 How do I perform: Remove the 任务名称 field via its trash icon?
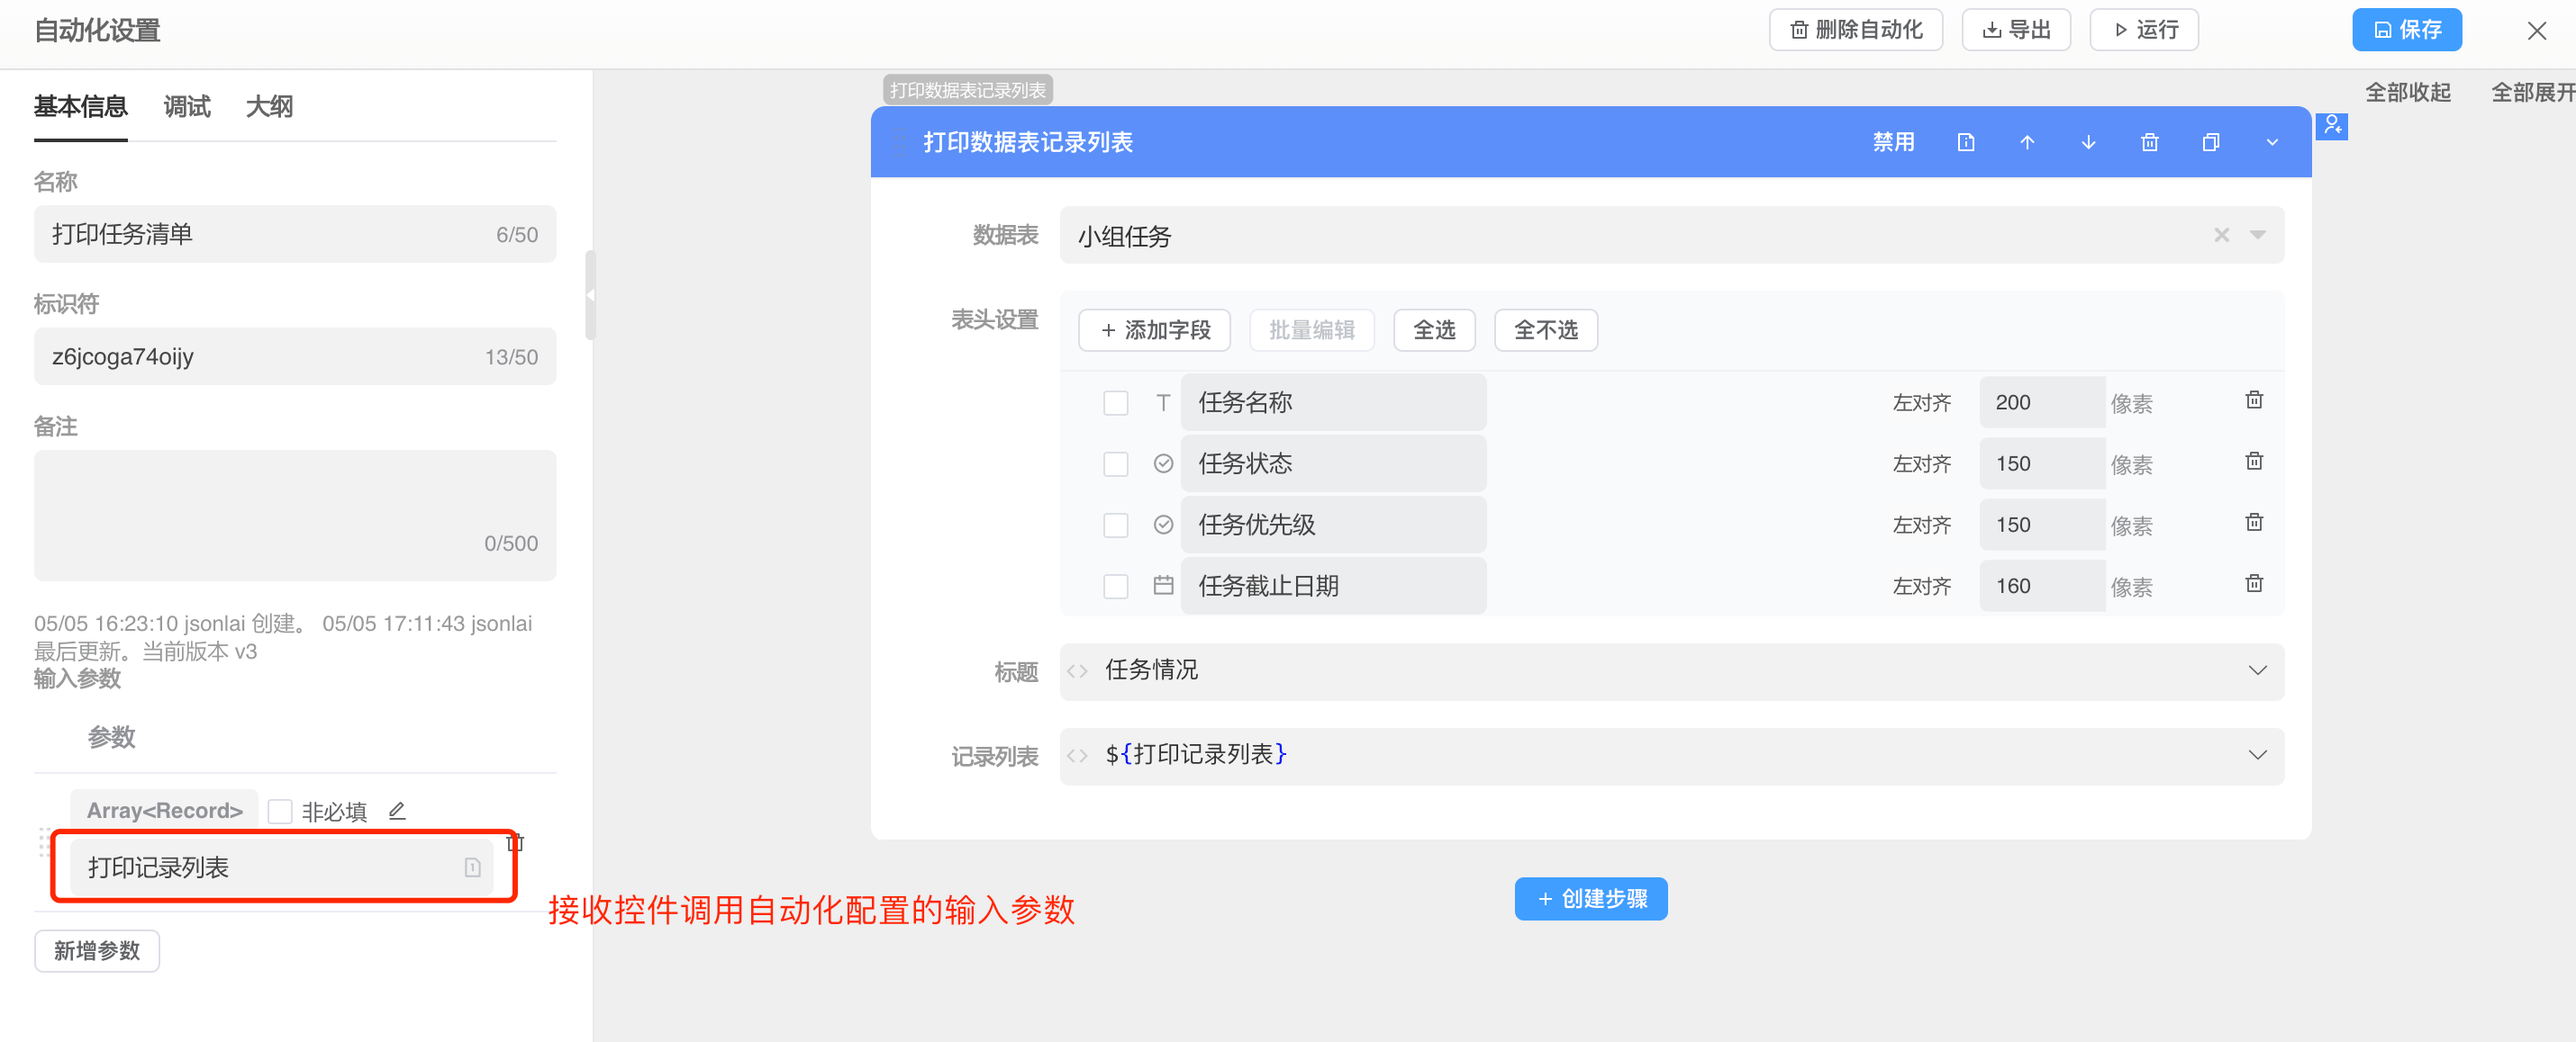(x=2253, y=400)
